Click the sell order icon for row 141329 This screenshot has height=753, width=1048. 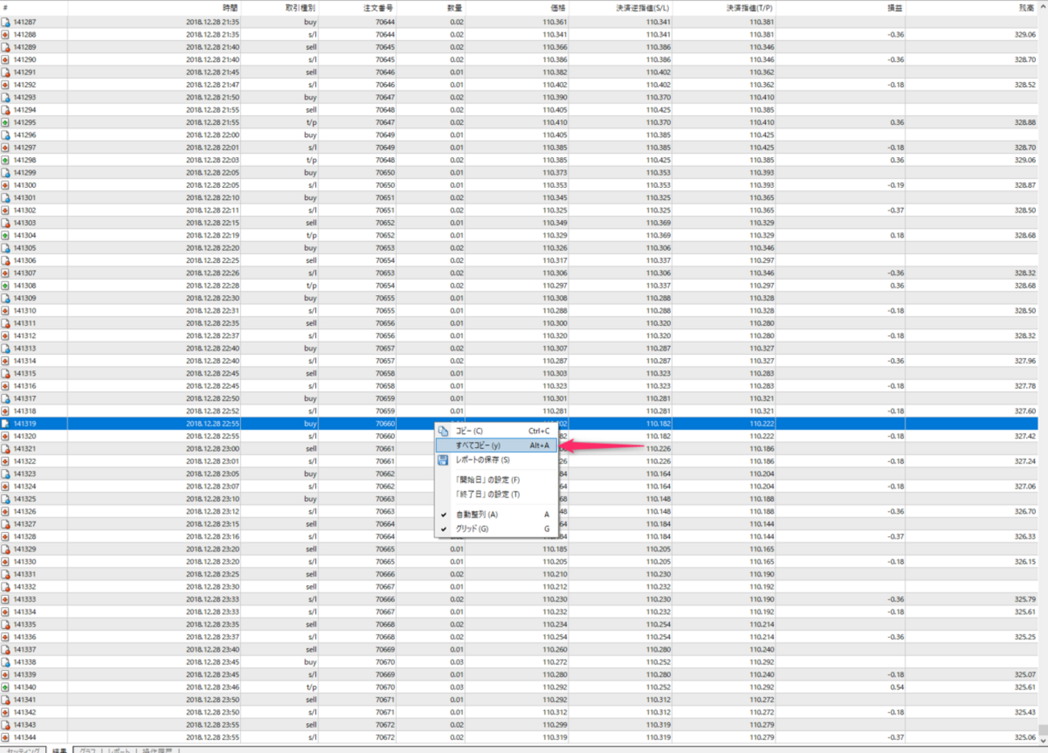6,549
